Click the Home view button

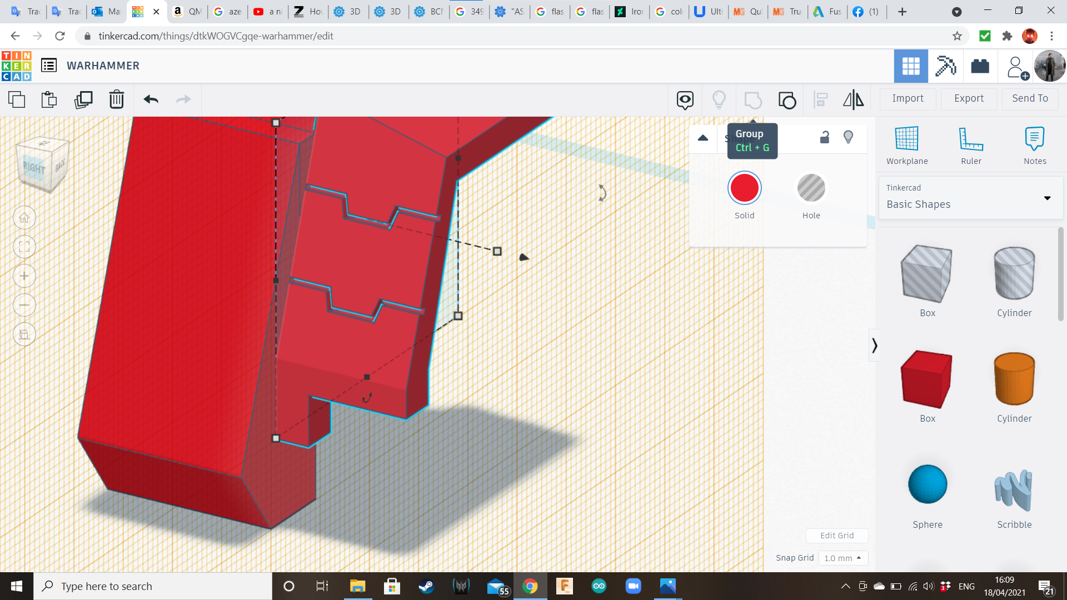pyautogui.click(x=24, y=218)
